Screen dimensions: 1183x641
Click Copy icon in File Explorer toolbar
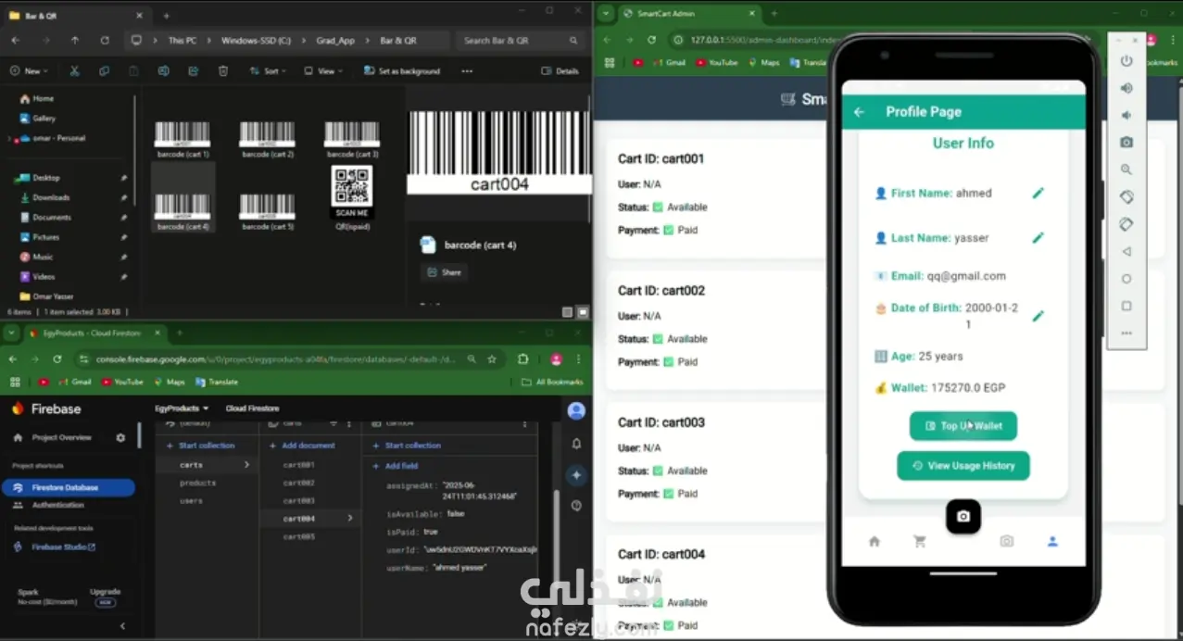click(104, 70)
